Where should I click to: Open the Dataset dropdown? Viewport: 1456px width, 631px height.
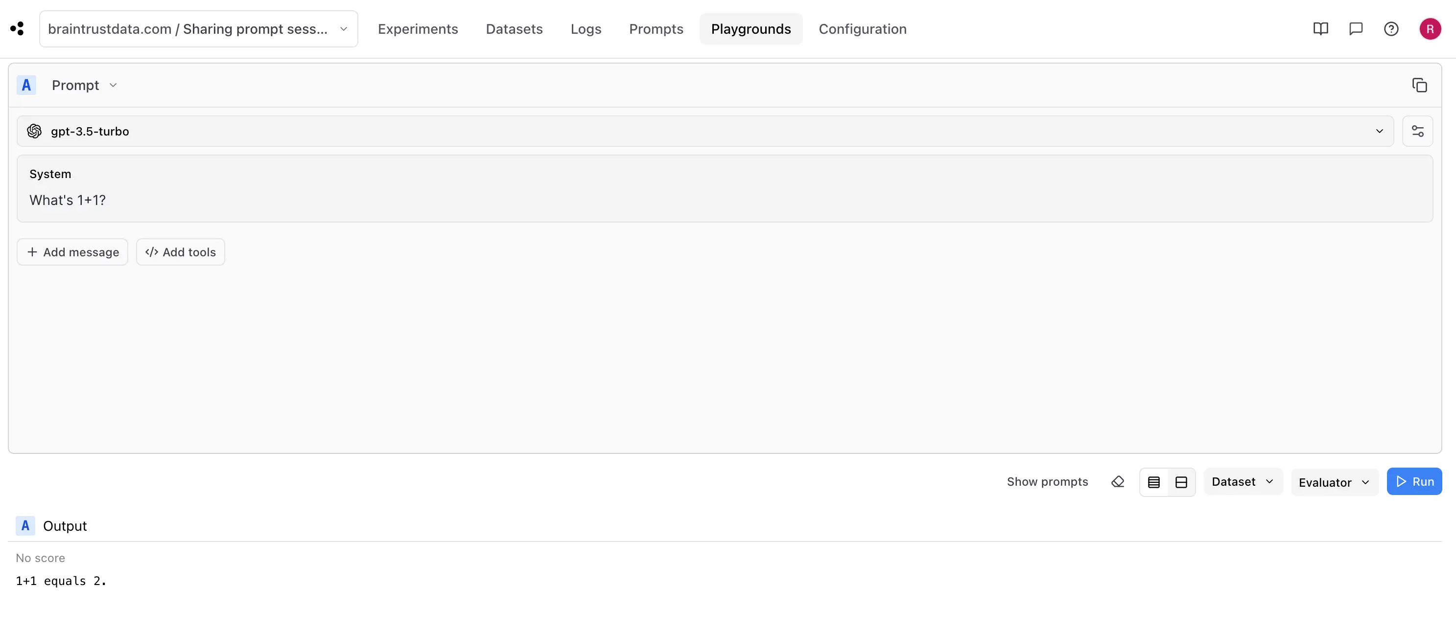1243,482
